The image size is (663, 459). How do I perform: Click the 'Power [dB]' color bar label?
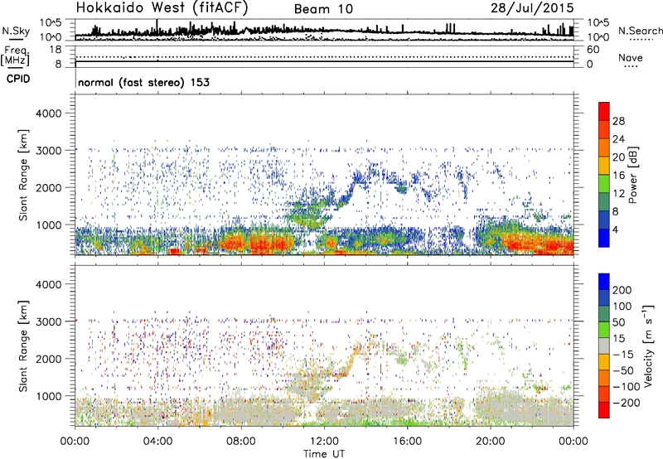(x=632, y=175)
